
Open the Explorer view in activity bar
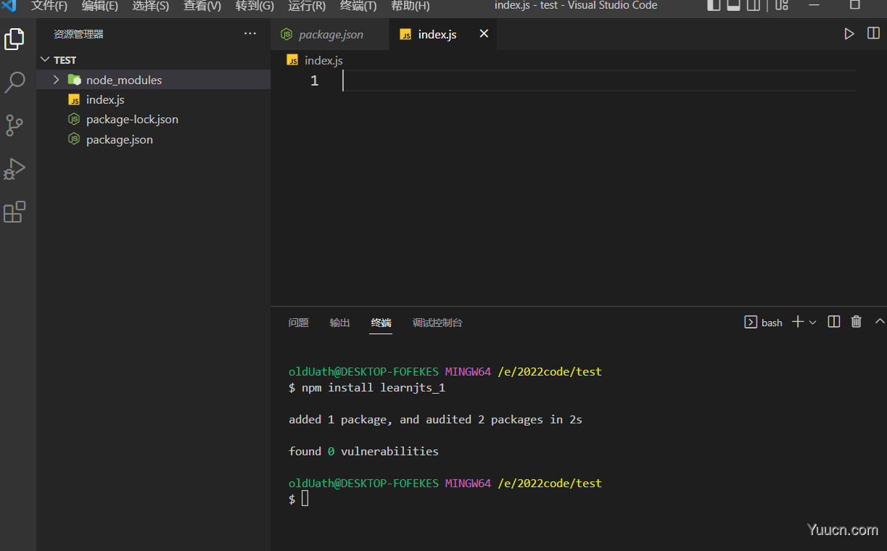pyautogui.click(x=15, y=39)
